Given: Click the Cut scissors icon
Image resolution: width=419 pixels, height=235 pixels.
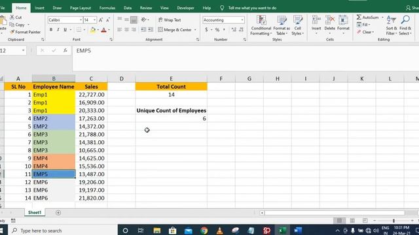Looking at the screenshot, I should tap(12, 18).
